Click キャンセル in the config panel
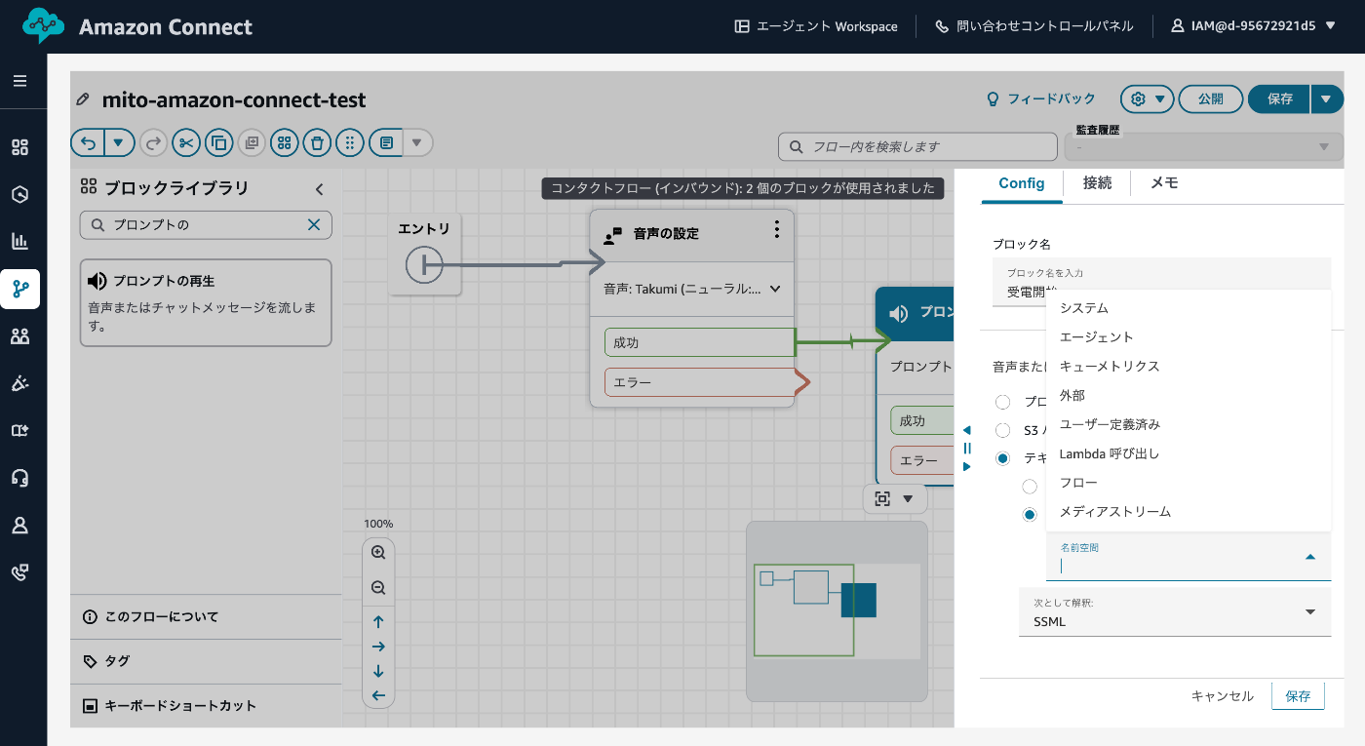Screen dimensions: 1365x746 [x=1223, y=696]
